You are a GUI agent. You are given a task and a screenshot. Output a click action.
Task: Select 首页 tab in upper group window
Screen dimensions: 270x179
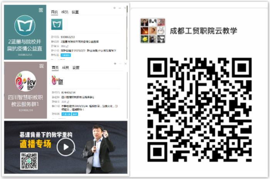click(x=54, y=12)
